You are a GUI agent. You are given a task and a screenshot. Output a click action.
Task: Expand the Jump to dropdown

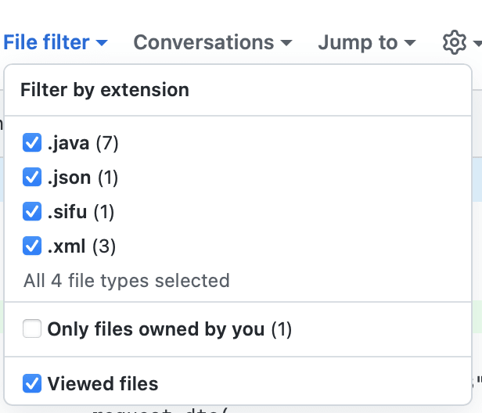[367, 42]
